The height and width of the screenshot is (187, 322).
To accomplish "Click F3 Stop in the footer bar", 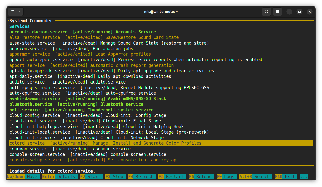I will coord(116,177).
